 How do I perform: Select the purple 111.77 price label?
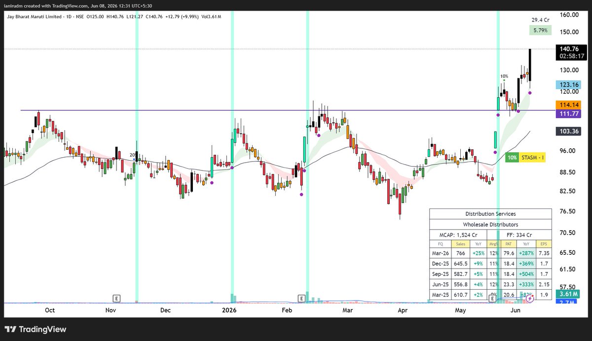(x=569, y=114)
